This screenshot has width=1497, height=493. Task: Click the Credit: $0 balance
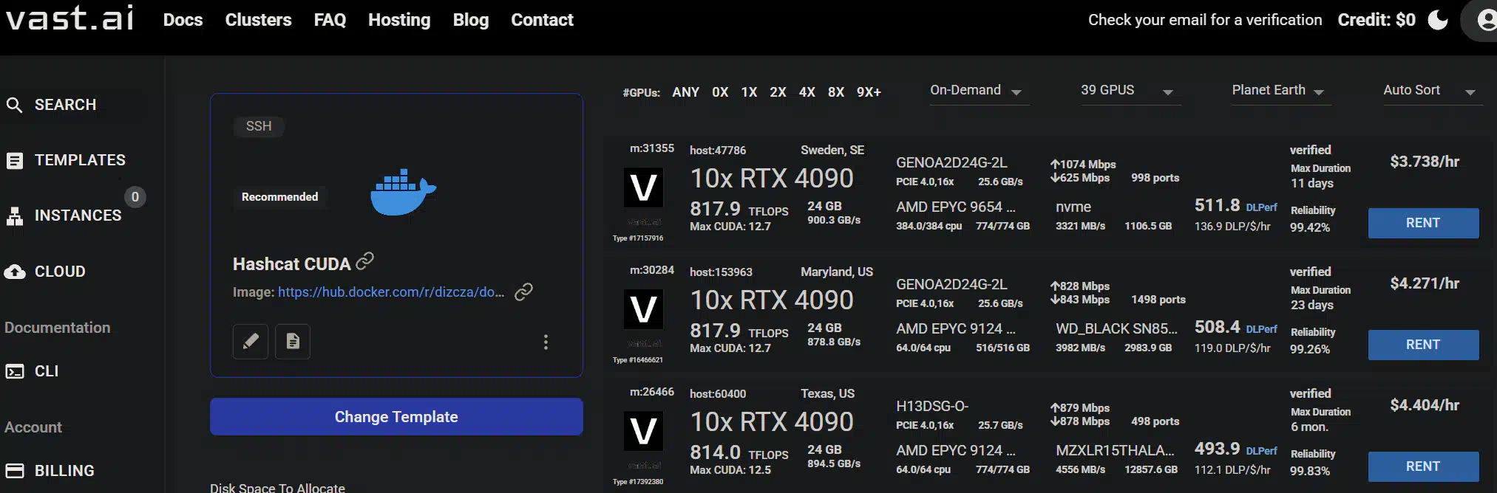[x=1377, y=20]
